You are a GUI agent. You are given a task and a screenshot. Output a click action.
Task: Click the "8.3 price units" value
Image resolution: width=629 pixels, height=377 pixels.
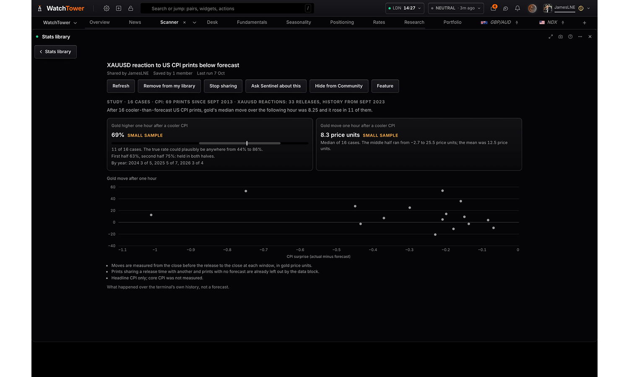coord(340,135)
